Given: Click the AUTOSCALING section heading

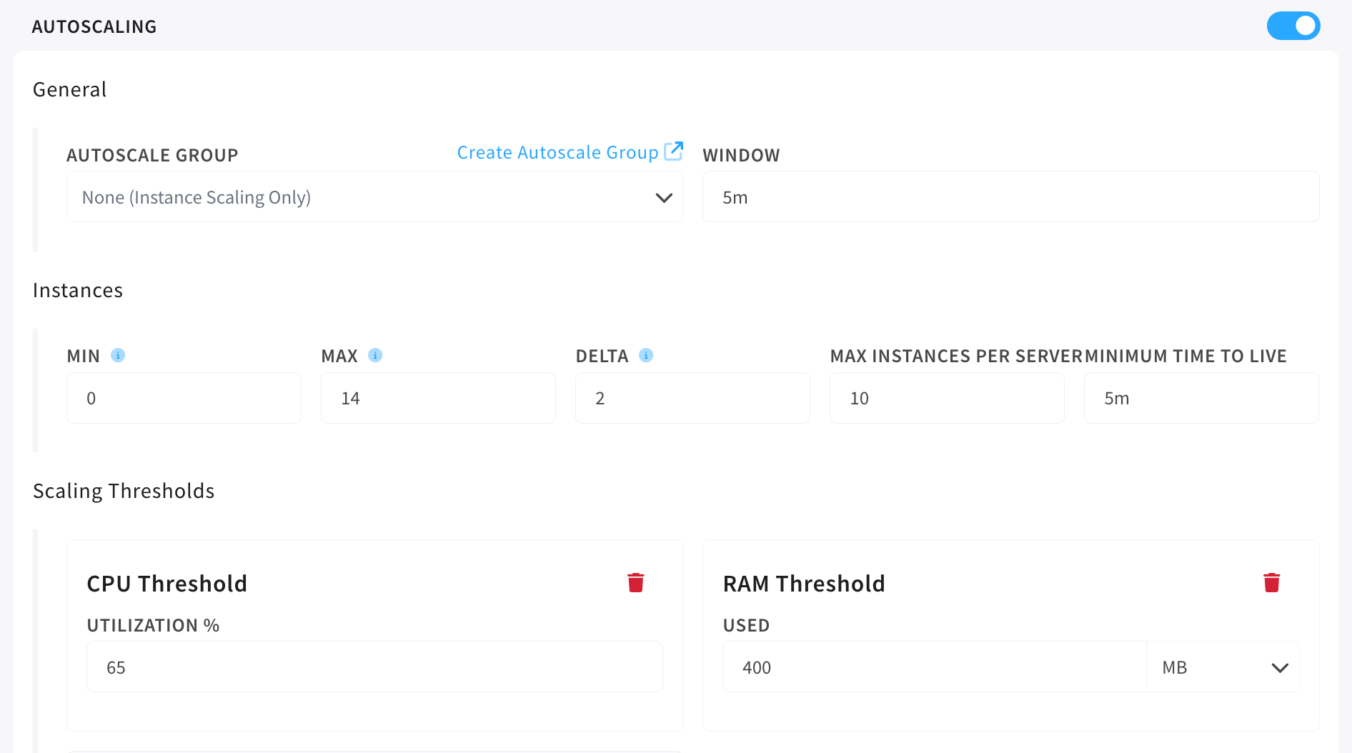Looking at the screenshot, I should coord(94,27).
